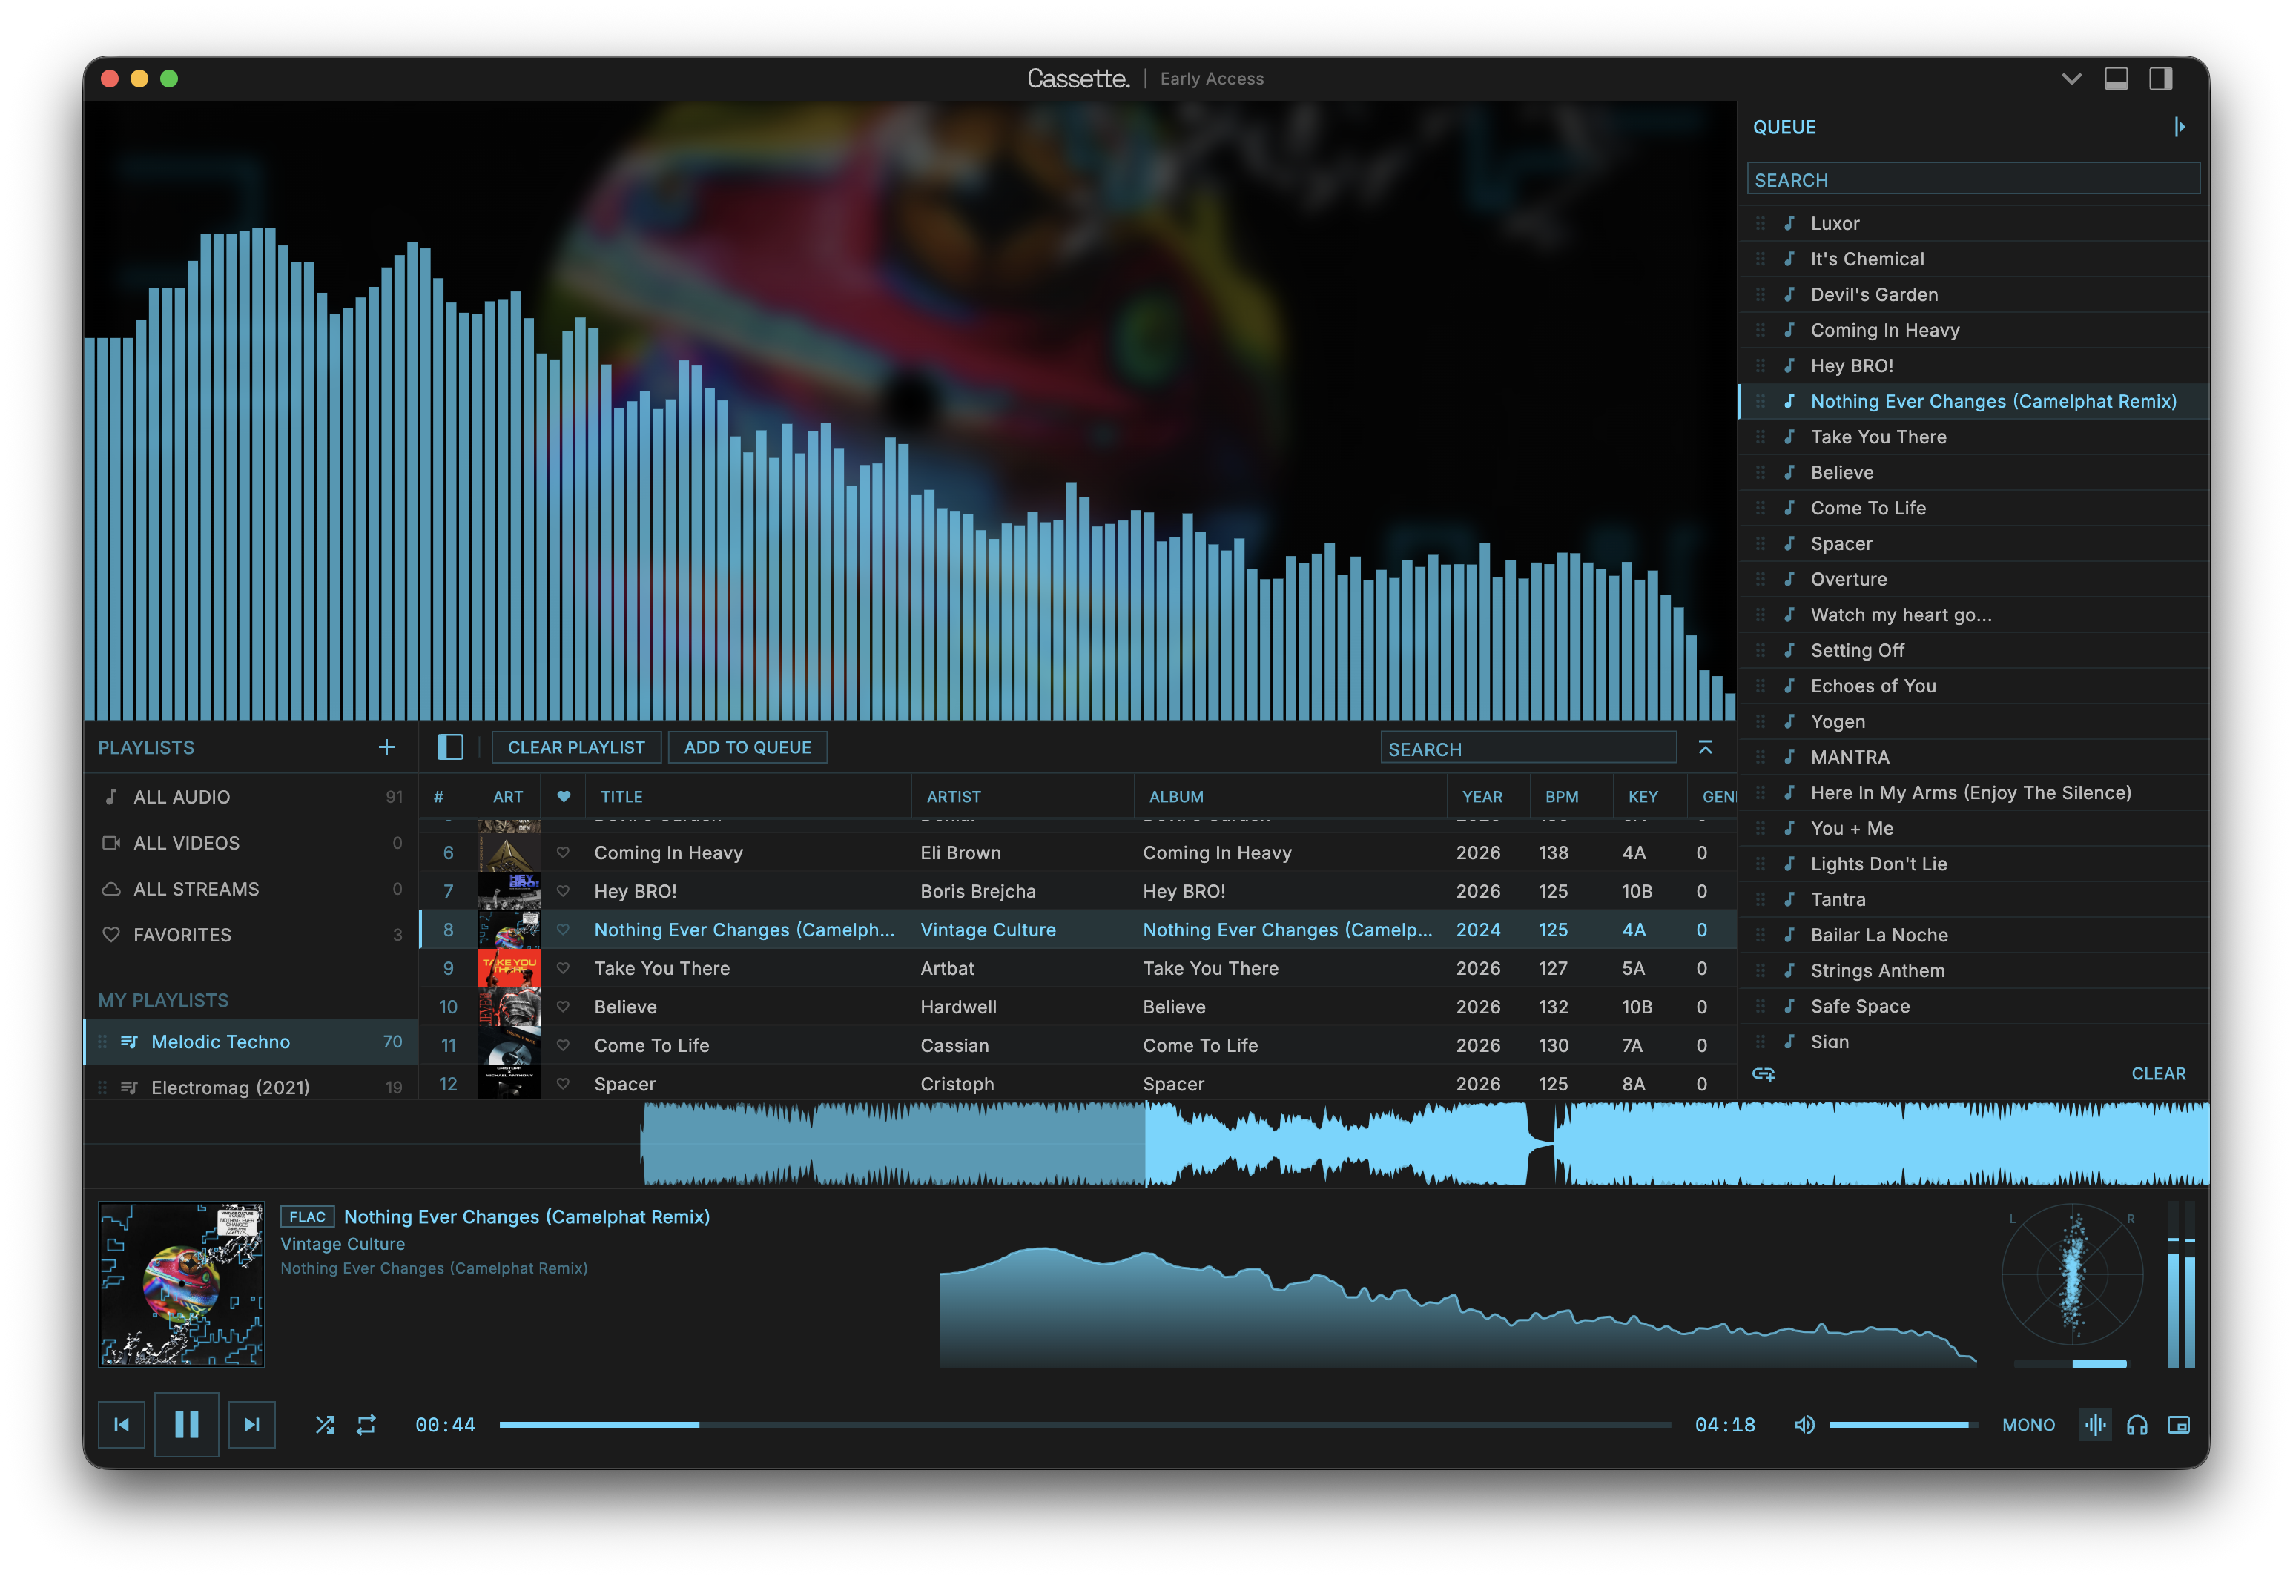Open now playing album artwork
The height and width of the screenshot is (1579, 2293).
point(182,1284)
